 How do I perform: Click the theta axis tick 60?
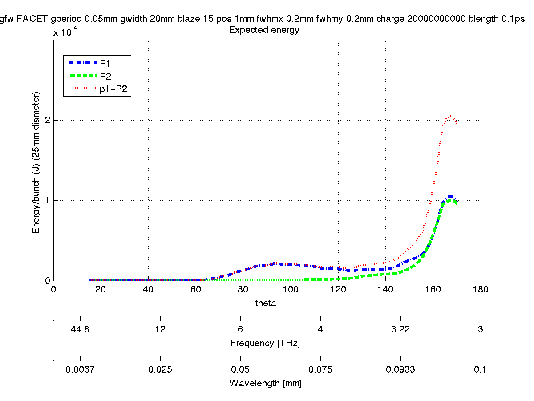click(x=196, y=289)
